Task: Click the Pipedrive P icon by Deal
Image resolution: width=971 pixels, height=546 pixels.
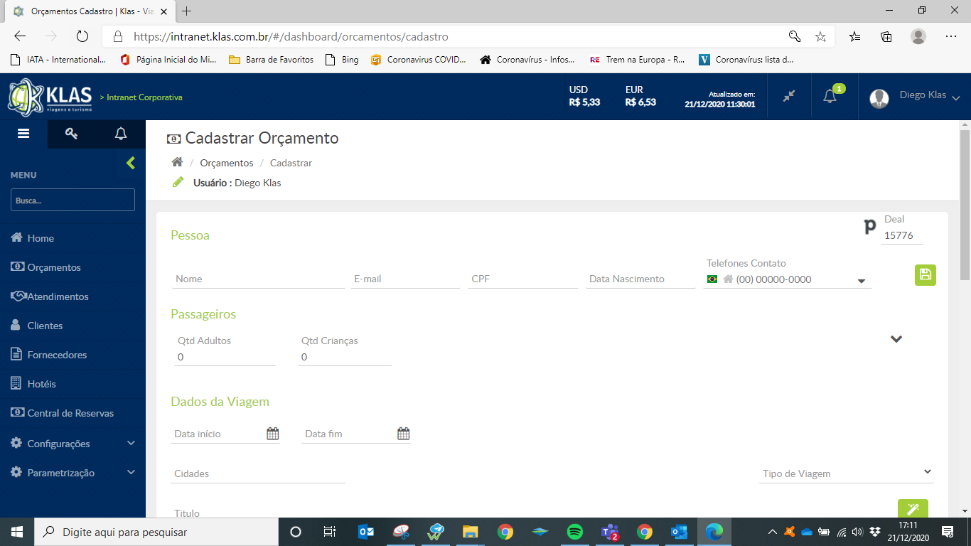Action: click(x=869, y=227)
